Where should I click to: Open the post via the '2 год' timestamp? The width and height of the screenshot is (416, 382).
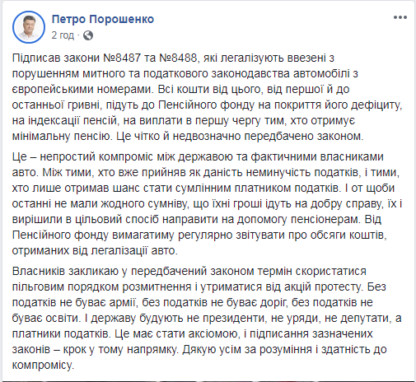(63, 35)
